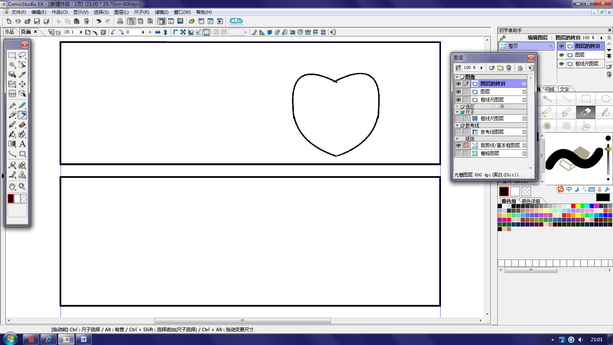Viewport: 613px width, 345px height.
Task: Select the lasso selection tool
Action: (22, 55)
